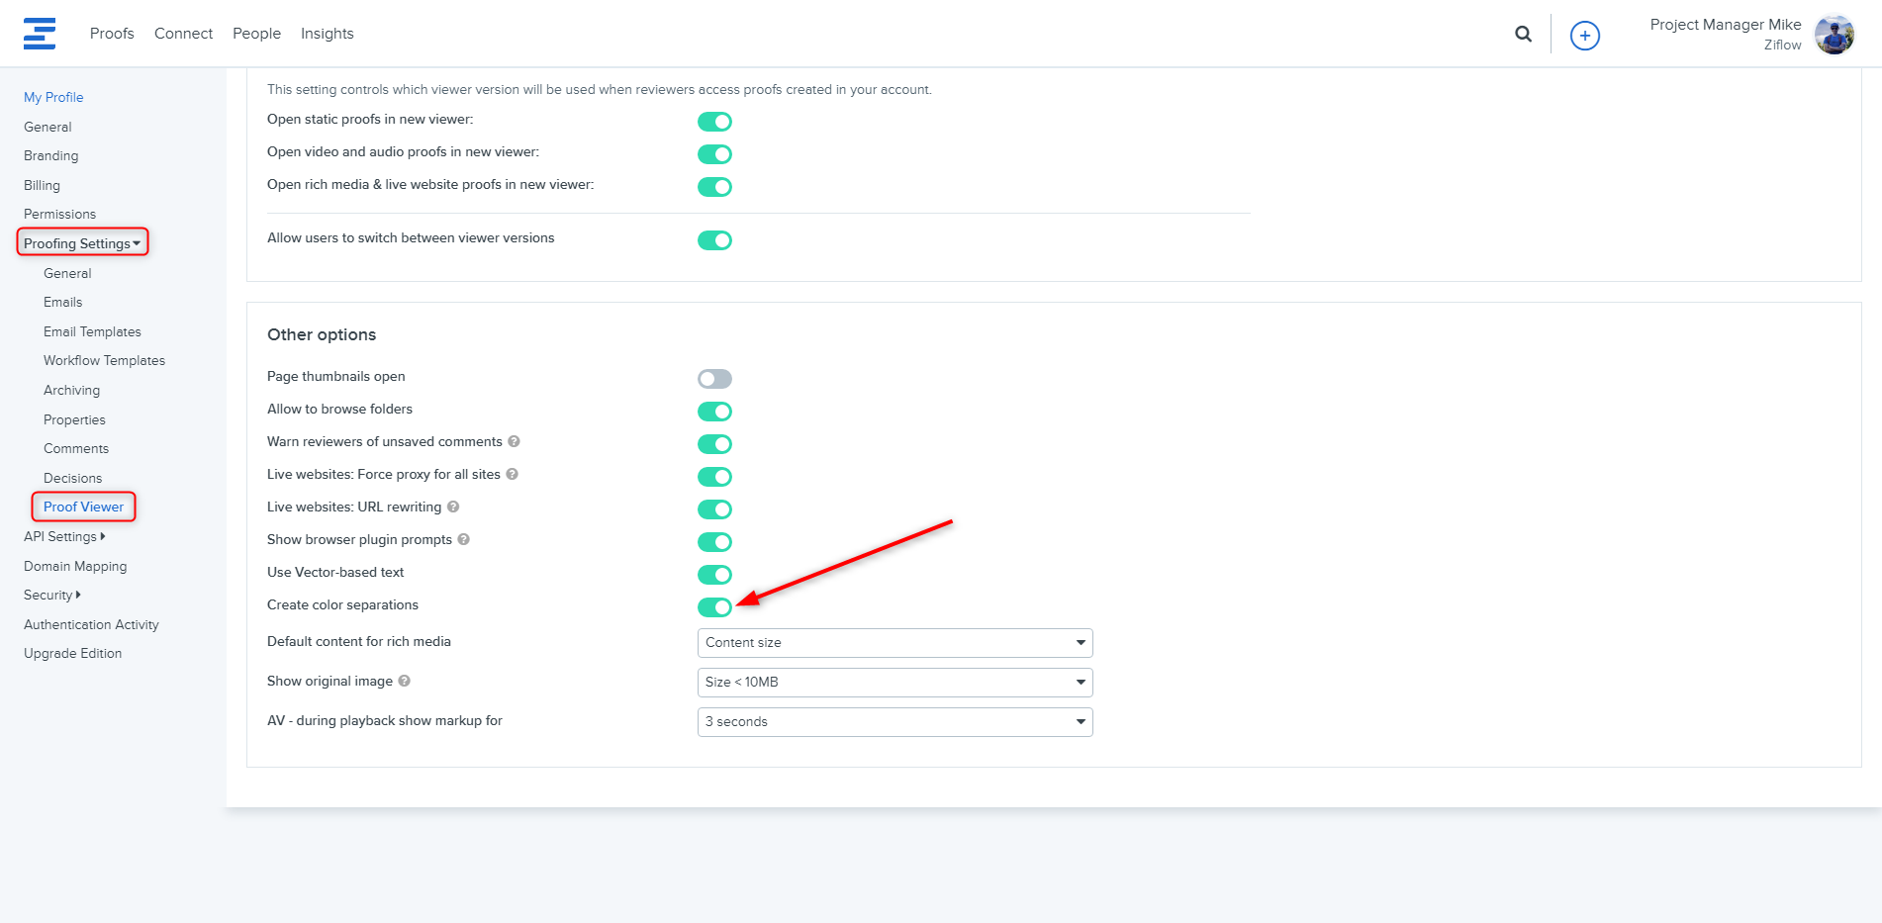Expand the API Settings section
Viewport: 1882px width, 923px height.
(64, 536)
